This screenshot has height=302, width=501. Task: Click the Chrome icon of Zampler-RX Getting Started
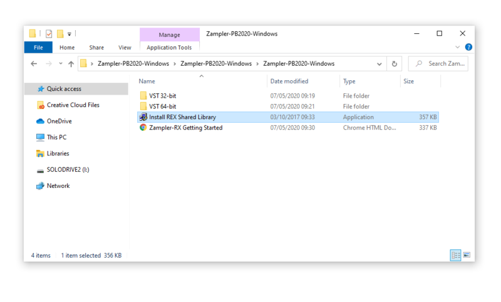143,128
